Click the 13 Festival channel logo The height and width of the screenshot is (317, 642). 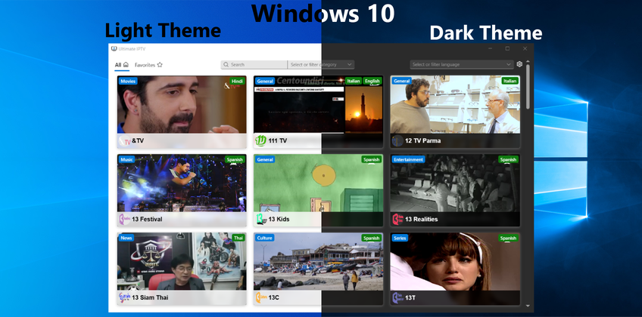click(x=124, y=219)
